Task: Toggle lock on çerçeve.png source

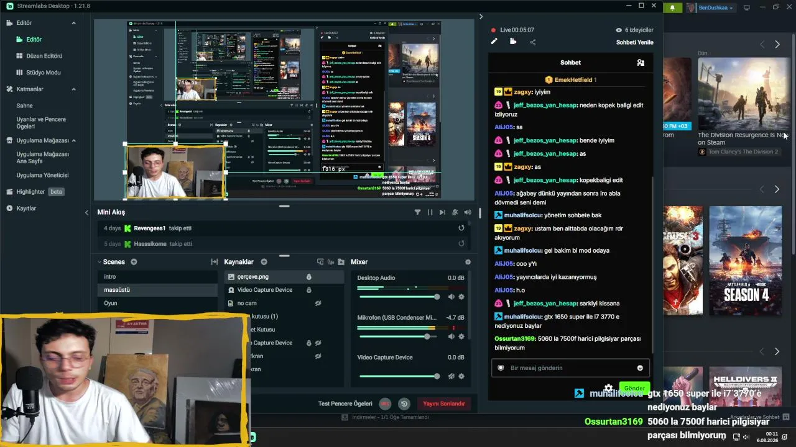Action: click(309, 277)
